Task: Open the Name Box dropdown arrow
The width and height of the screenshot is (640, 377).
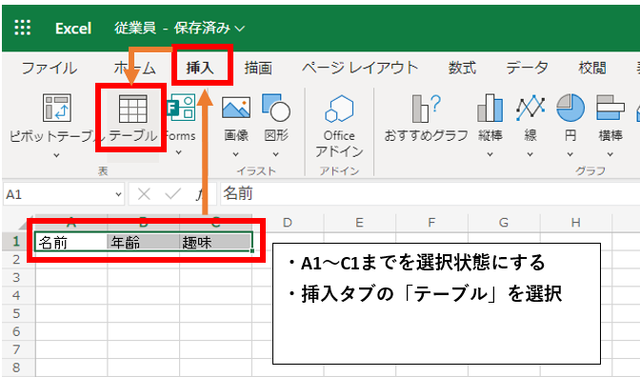Action: click(x=118, y=194)
